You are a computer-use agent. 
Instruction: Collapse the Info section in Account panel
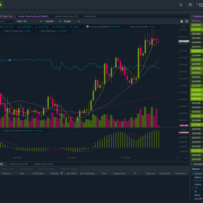[x=193, y=188]
